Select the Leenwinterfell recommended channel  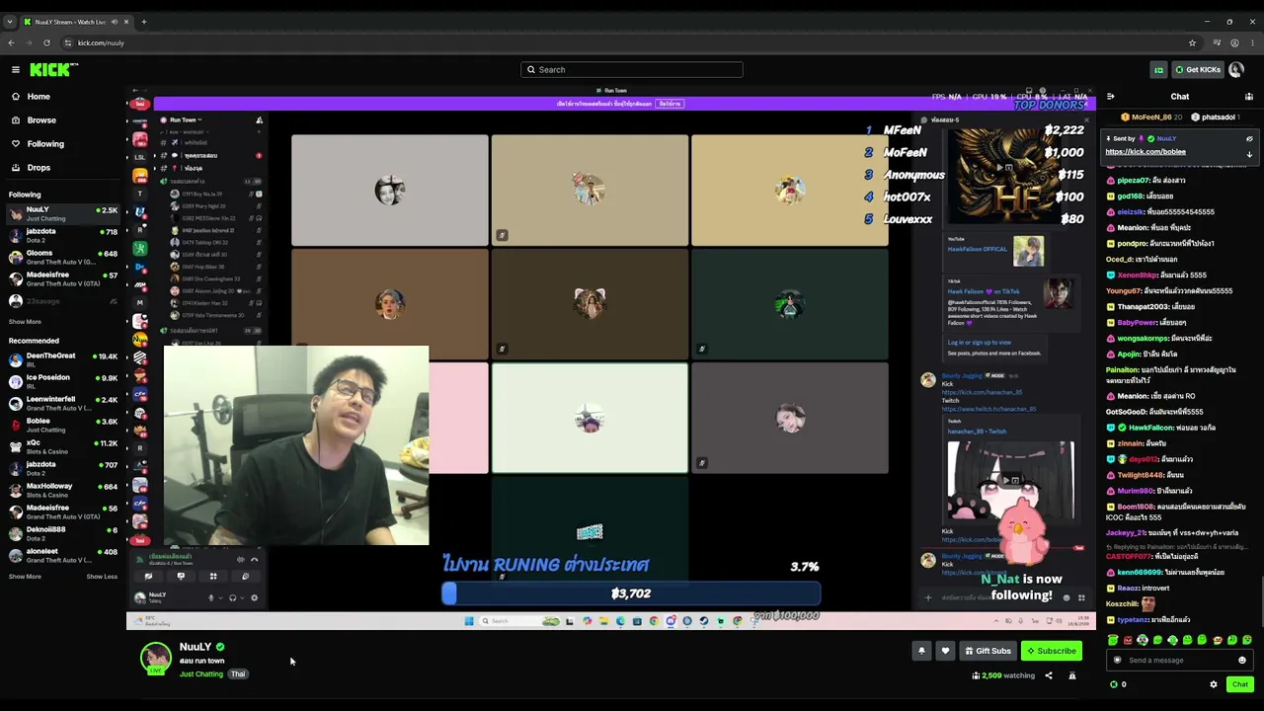pos(62,403)
